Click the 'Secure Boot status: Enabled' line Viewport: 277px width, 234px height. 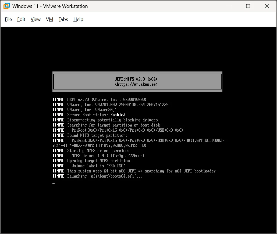89,115
